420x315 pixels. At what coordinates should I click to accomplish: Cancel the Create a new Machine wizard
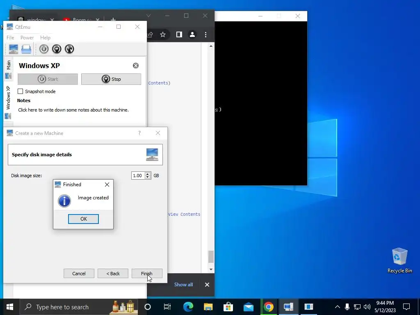(x=79, y=274)
